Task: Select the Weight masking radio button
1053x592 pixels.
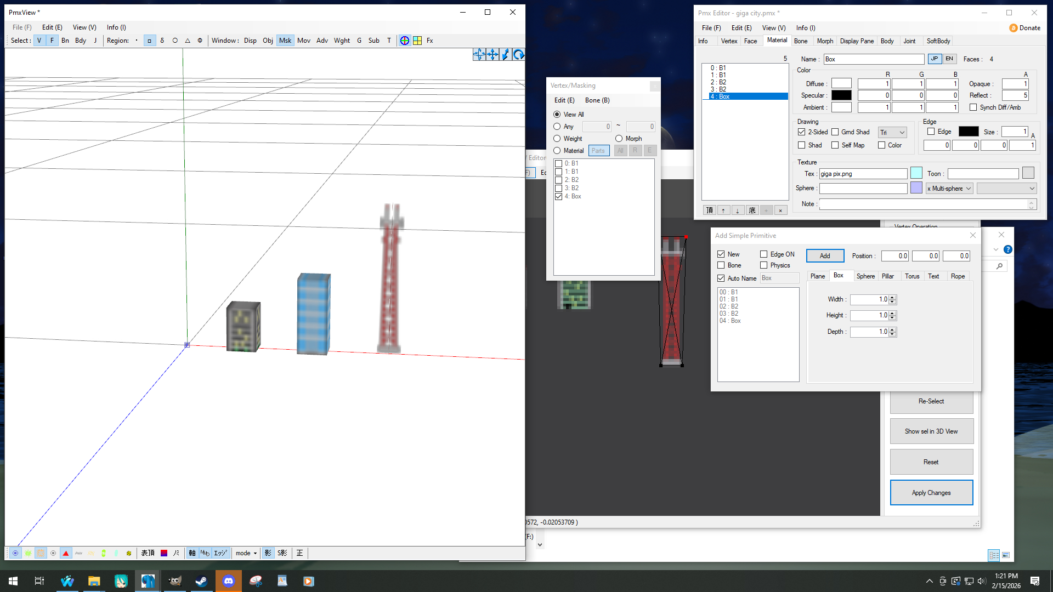Action: 557,139
